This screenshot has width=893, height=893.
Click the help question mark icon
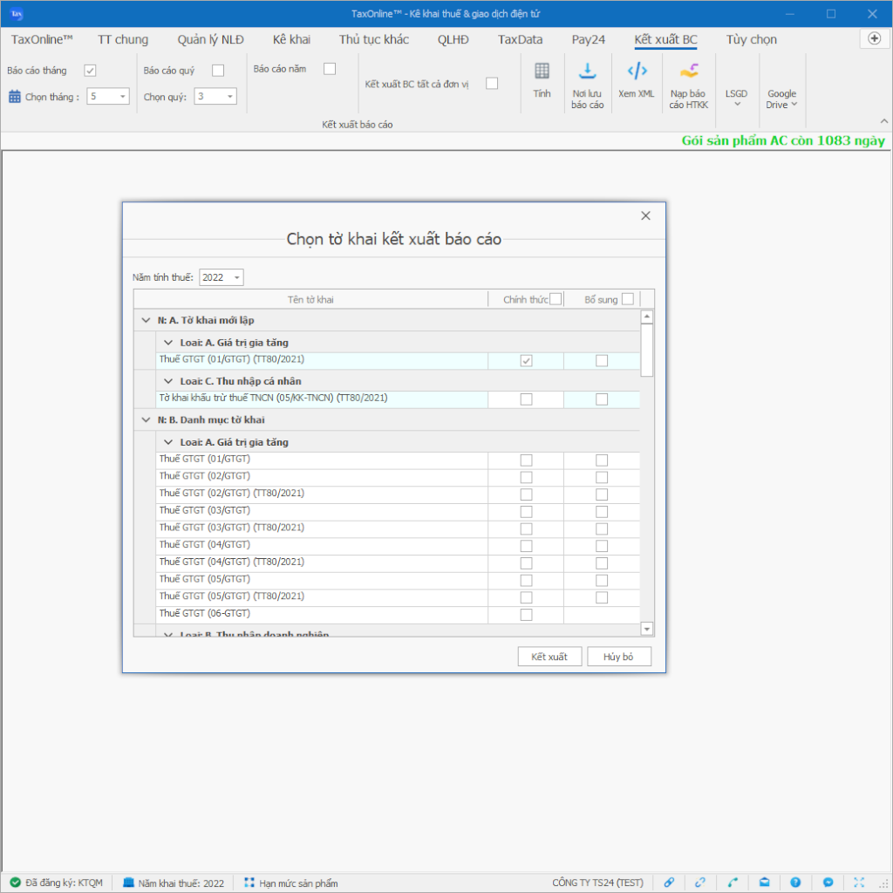[795, 883]
